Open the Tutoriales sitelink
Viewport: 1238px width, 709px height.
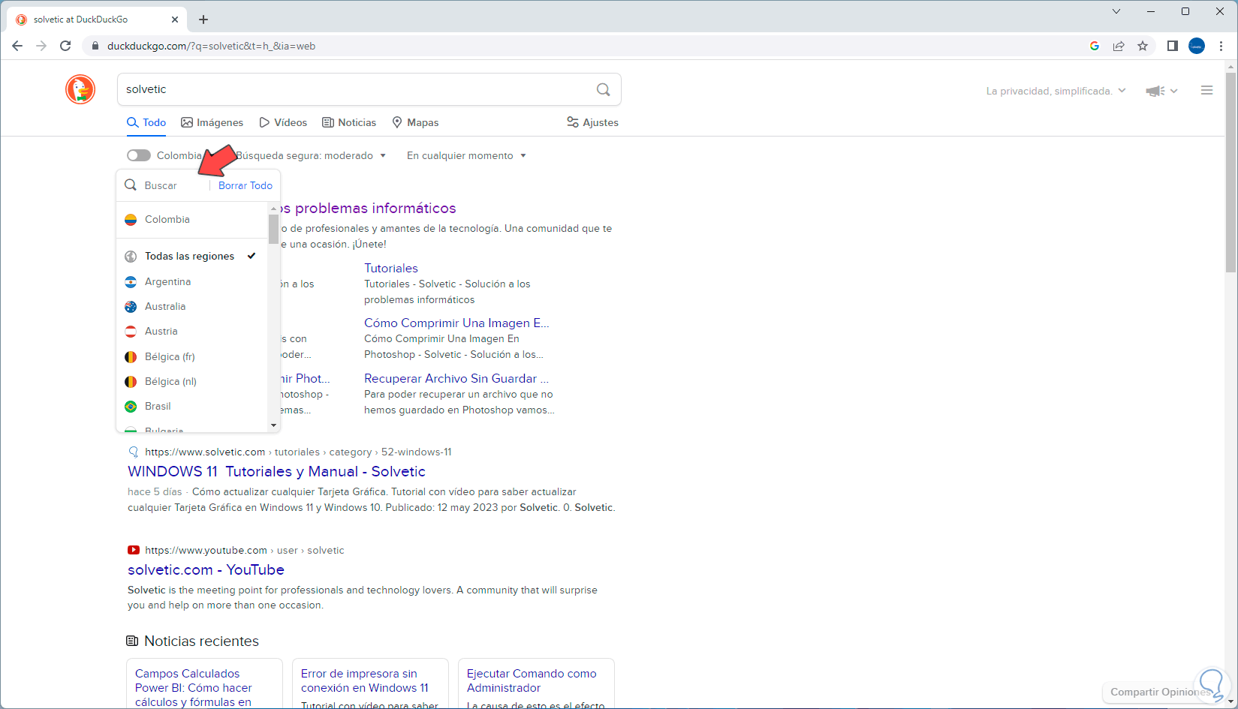[391, 269]
